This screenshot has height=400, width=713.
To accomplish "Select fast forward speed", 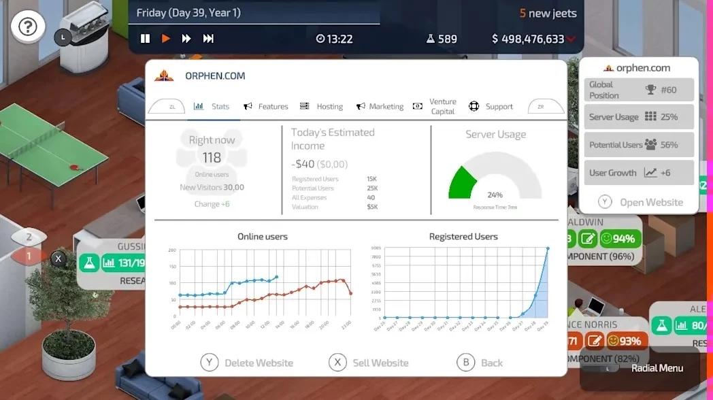I will pos(186,39).
